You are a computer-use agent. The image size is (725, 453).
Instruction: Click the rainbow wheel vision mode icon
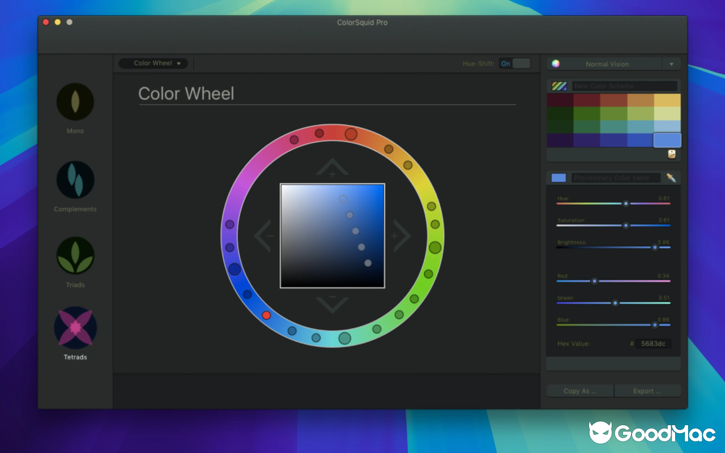click(556, 63)
